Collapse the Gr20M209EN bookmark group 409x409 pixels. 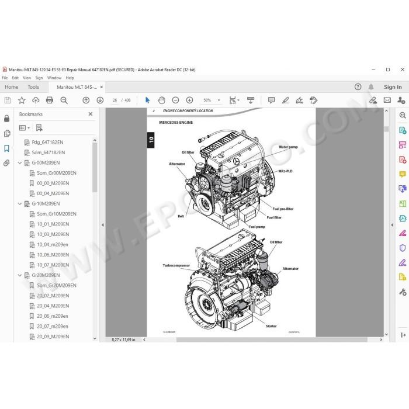click(20, 275)
